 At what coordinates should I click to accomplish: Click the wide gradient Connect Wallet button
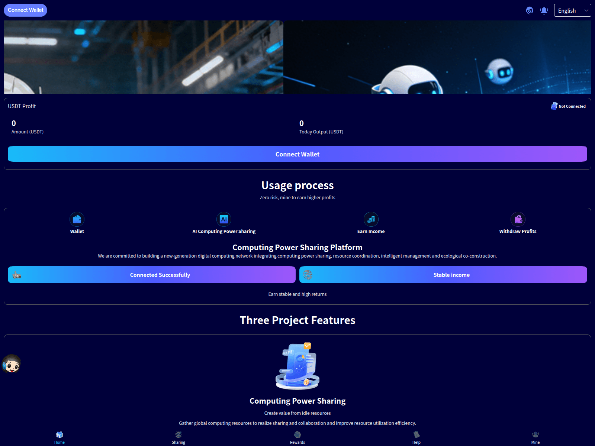(x=297, y=154)
